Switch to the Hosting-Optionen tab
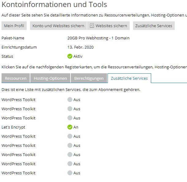The width and height of the screenshot is (187, 182). pos(50,78)
